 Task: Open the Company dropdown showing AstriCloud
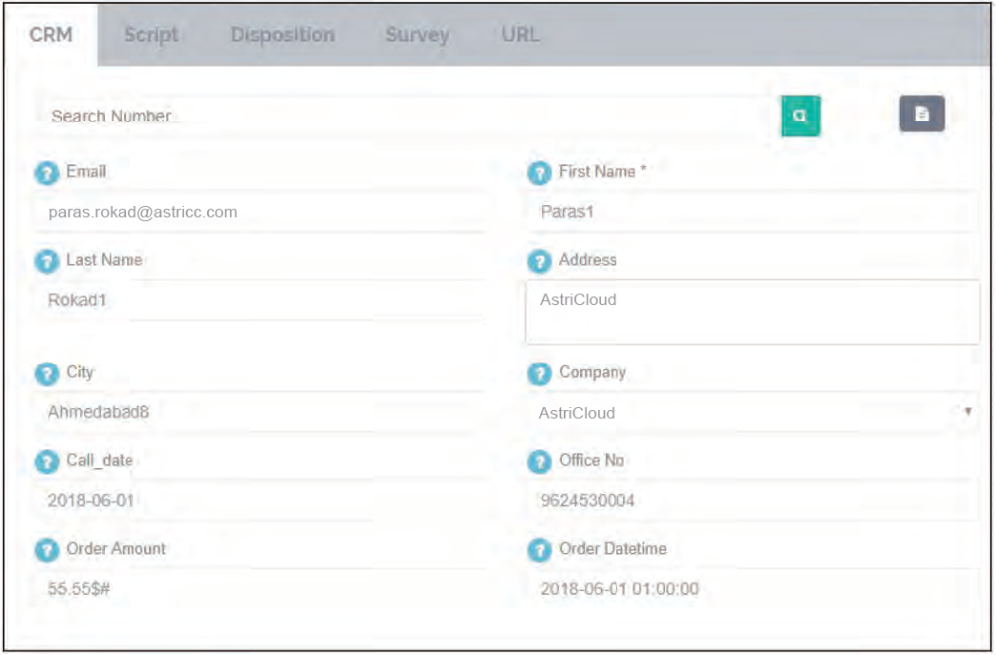click(x=752, y=413)
